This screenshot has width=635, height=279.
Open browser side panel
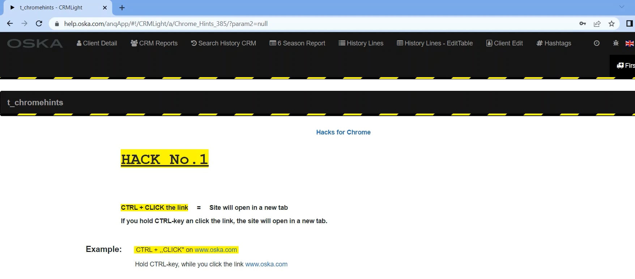click(629, 23)
